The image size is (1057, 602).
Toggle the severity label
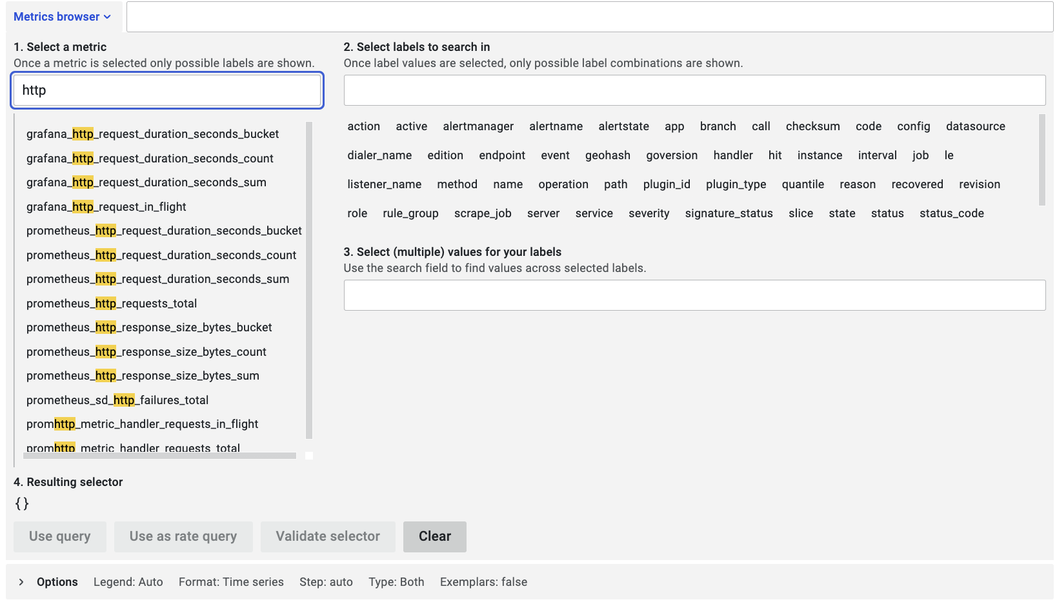click(x=649, y=213)
